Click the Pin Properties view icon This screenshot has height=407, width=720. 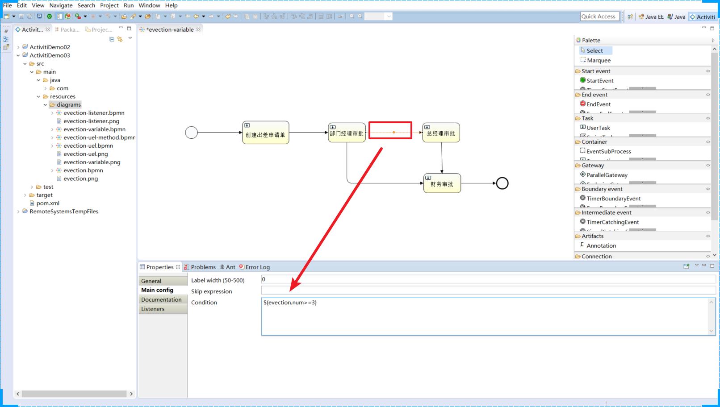[686, 266]
